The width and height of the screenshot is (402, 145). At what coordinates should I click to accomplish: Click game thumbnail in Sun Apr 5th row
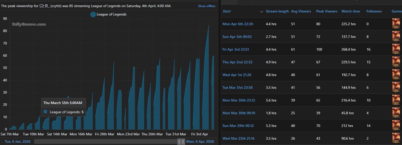point(397,37)
